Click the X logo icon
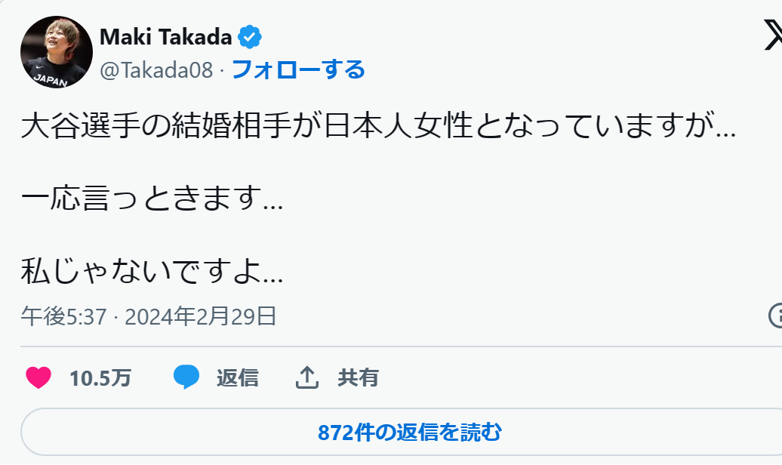 774,35
